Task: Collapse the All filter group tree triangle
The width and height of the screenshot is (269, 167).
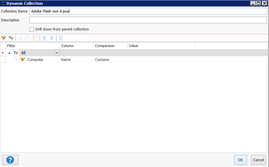Action: pyautogui.click(x=9, y=53)
